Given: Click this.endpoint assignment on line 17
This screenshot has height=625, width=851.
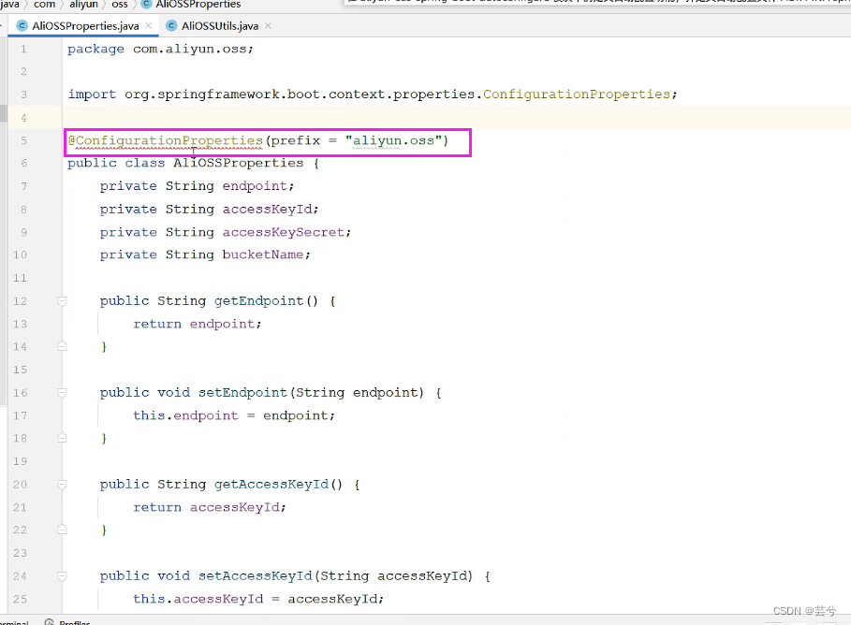Looking at the screenshot, I should click(x=234, y=415).
